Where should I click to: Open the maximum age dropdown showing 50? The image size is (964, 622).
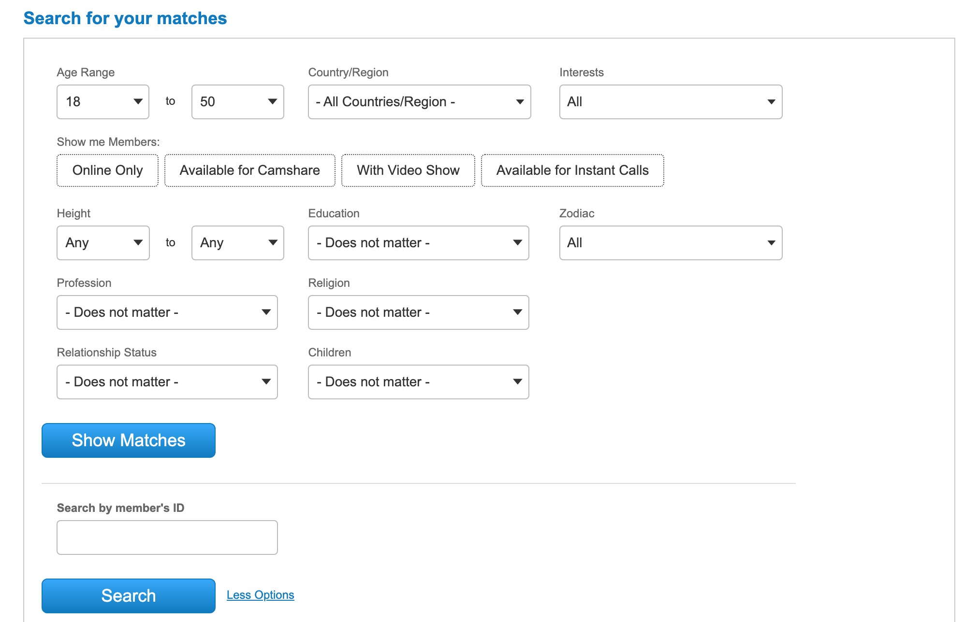237,102
